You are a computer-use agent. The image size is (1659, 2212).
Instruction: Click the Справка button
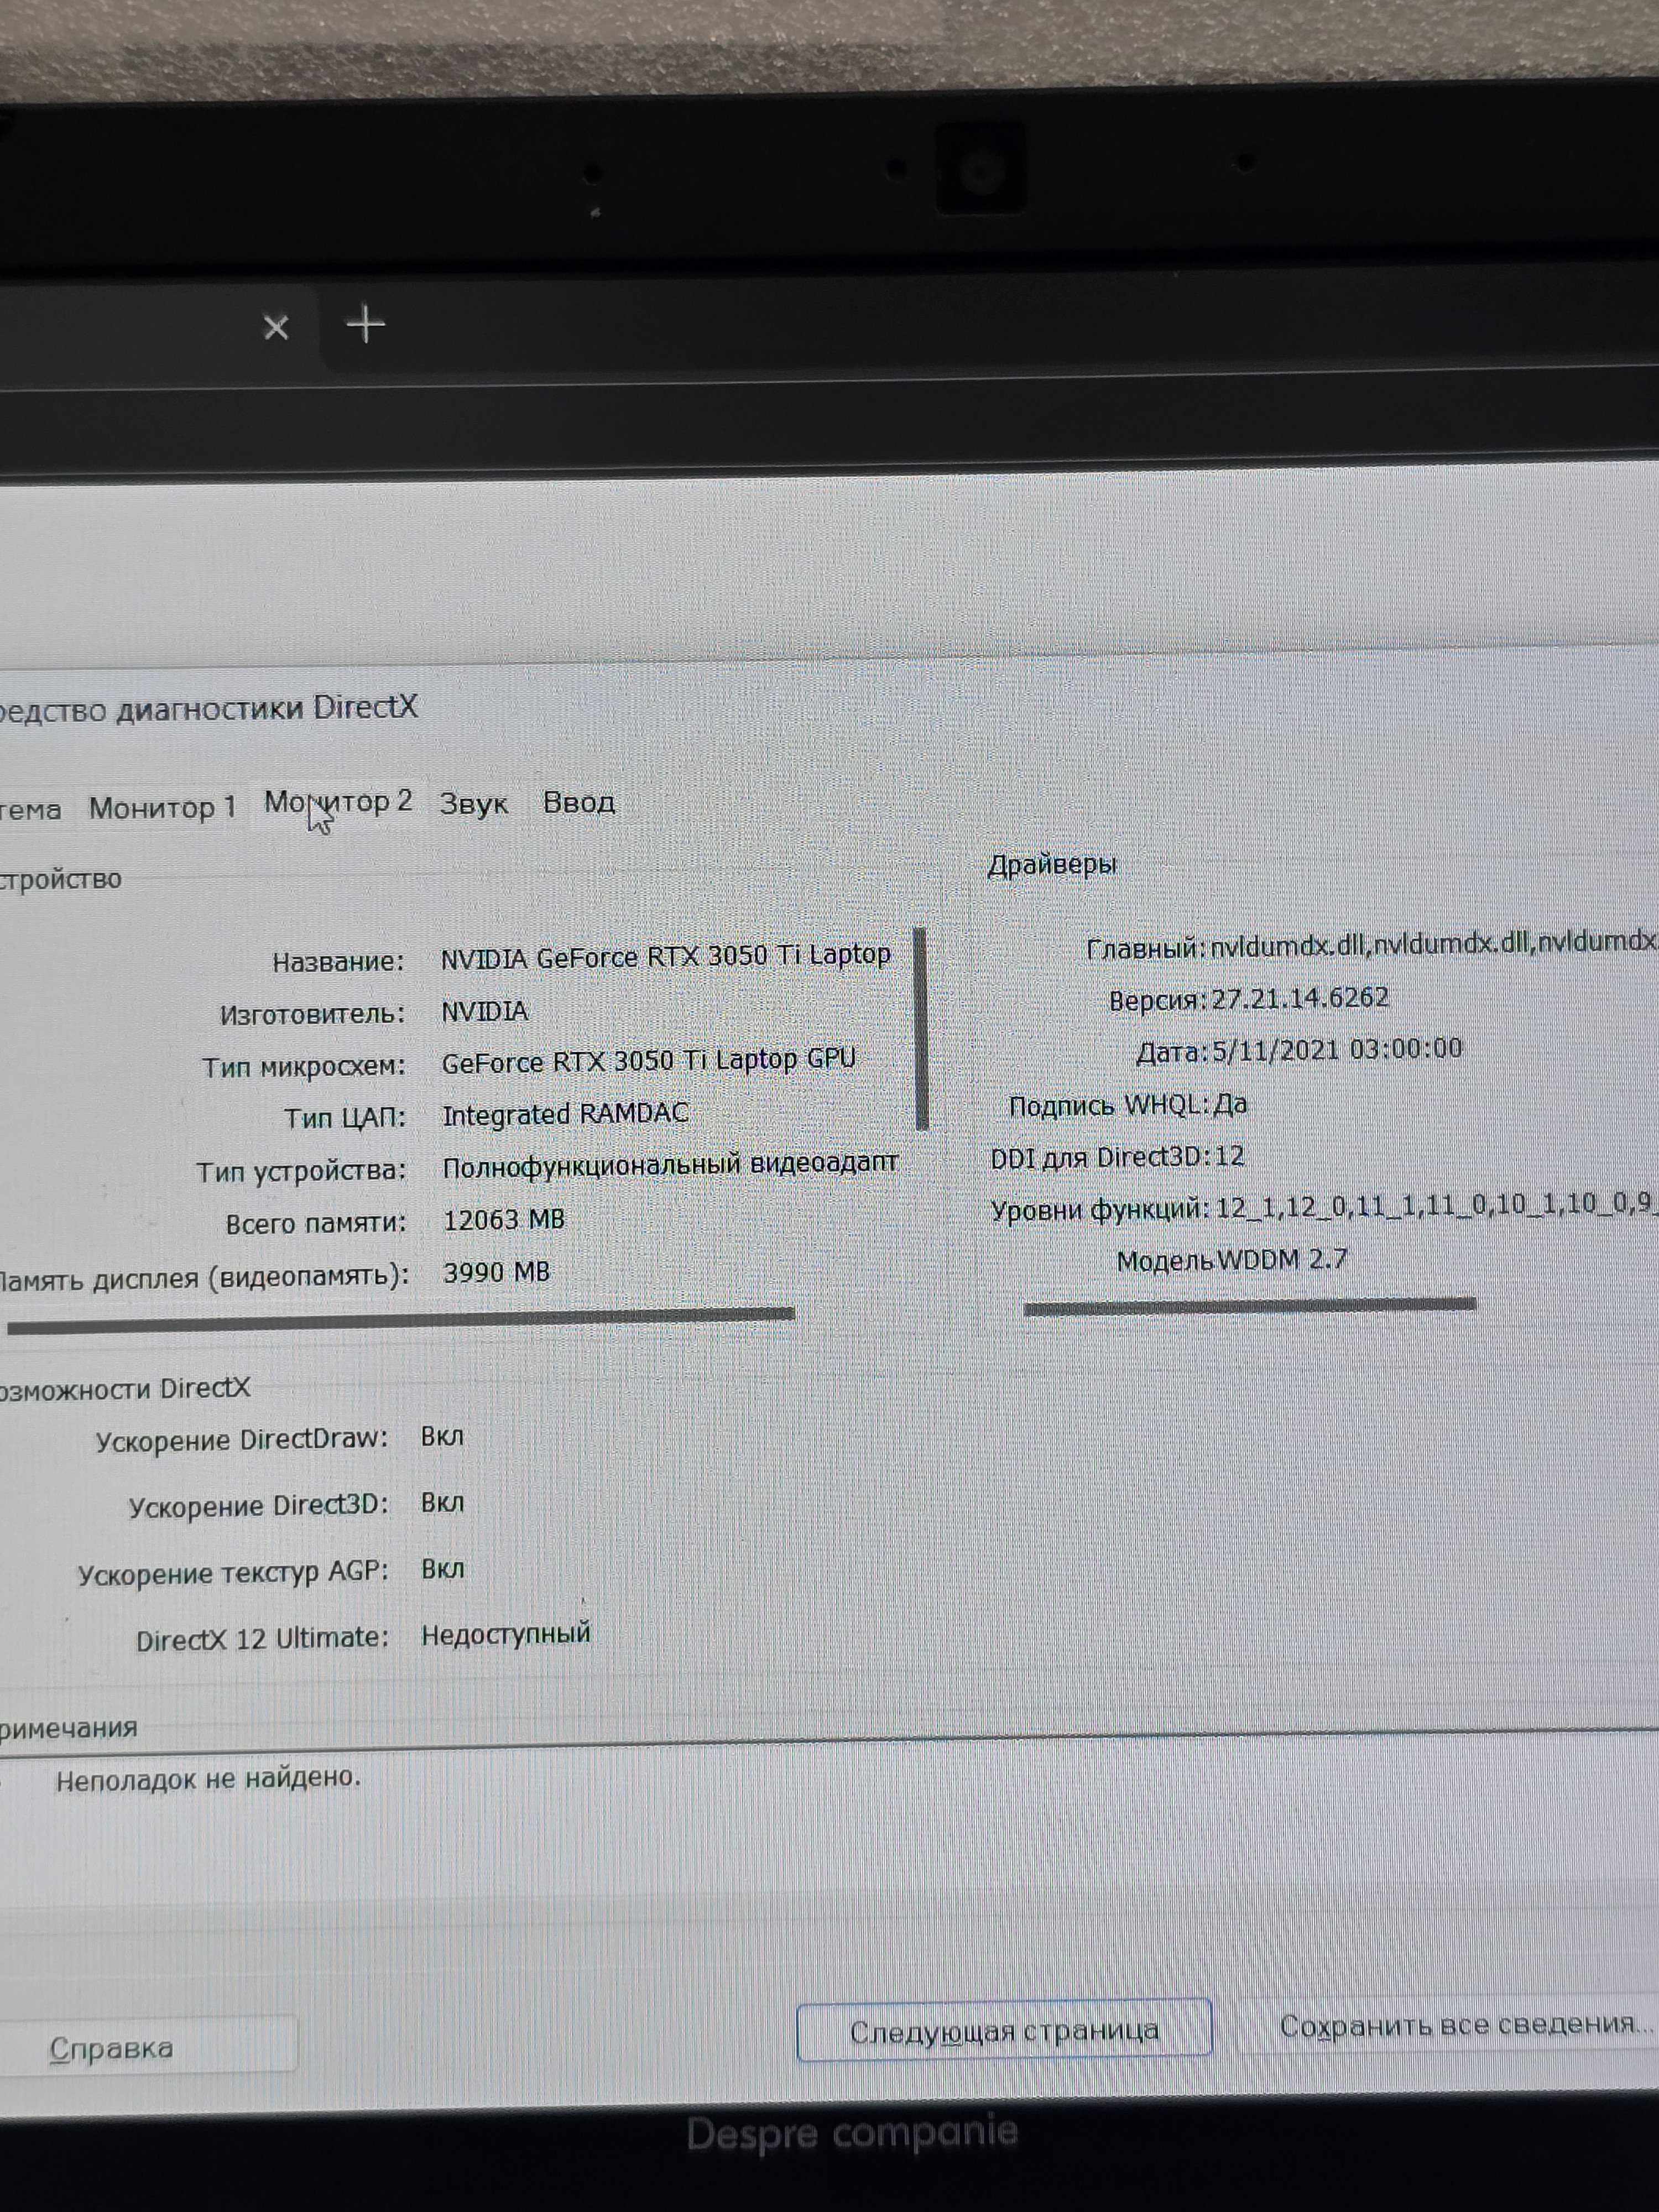(112, 2048)
